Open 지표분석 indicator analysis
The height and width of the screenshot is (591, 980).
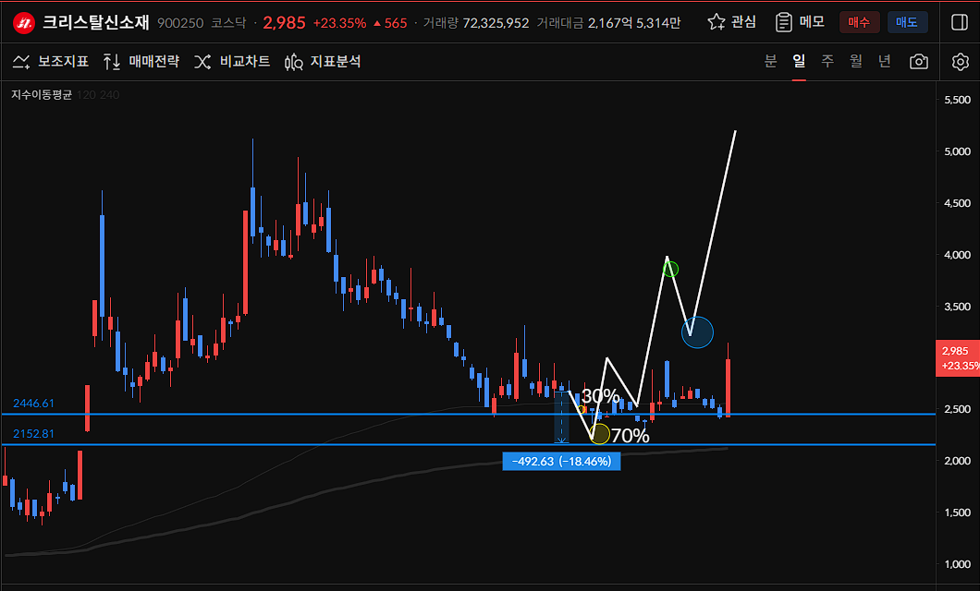[323, 61]
